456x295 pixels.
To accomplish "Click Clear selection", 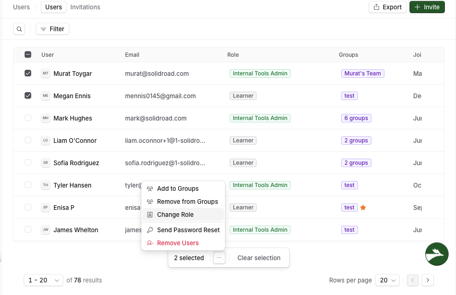I will point(259,258).
